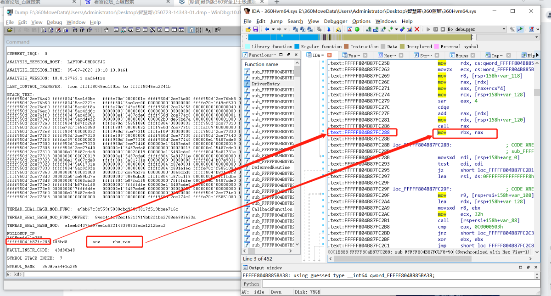The image size is (551, 296).
Task: Click the Font (AA) icon in WinDbg toolbar
Action: pos(208,30)
